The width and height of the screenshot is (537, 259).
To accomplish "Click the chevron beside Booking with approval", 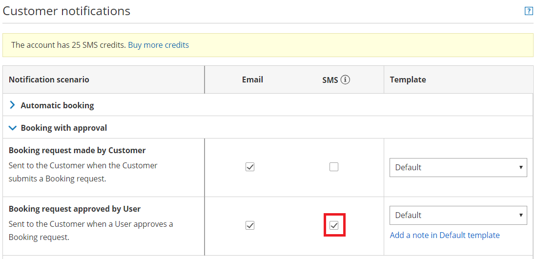I will (x=13, y=128).
